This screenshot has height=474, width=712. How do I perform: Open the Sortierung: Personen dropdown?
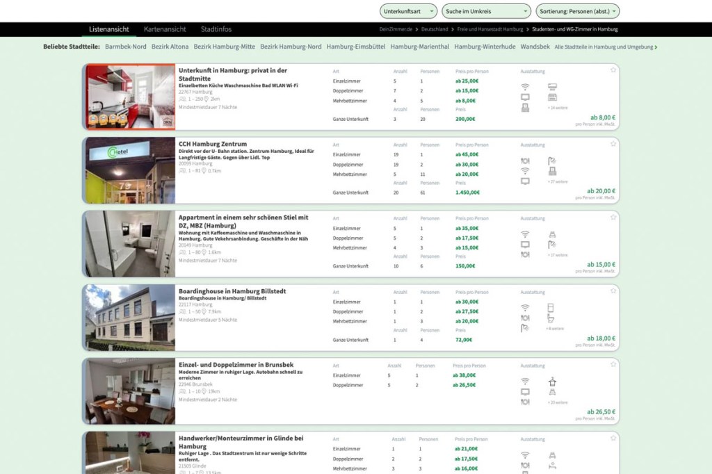(x=578, y=11)
